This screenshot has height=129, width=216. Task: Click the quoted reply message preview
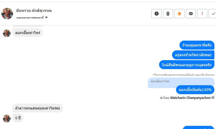181,82
